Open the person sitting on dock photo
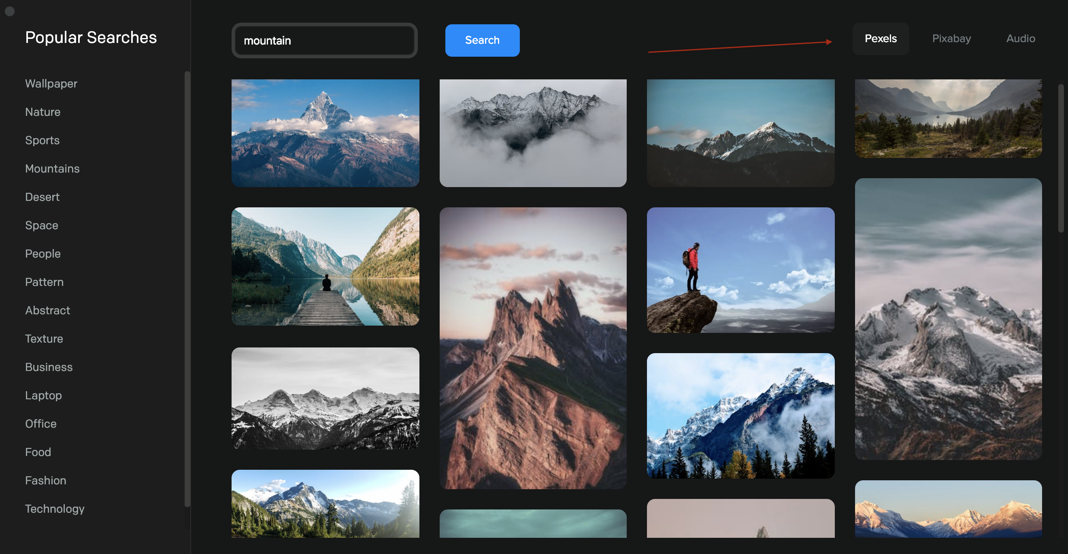The image size is (1068, 554). coord(326,266)
